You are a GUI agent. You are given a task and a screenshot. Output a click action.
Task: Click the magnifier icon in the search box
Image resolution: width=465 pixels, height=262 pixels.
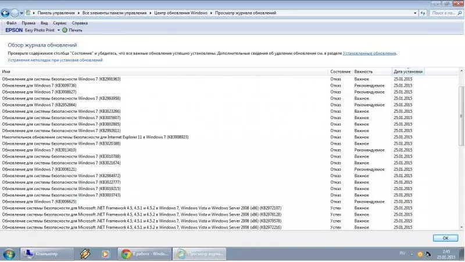point(460,13)
